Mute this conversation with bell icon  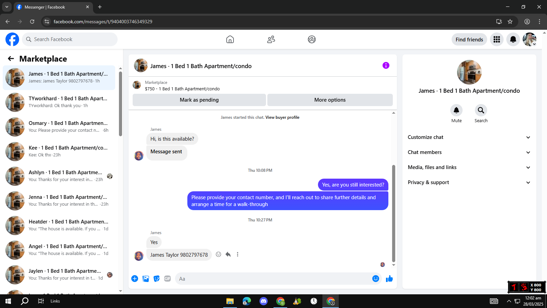(456, 110)
